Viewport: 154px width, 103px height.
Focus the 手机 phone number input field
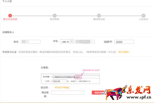pos(85,42)
